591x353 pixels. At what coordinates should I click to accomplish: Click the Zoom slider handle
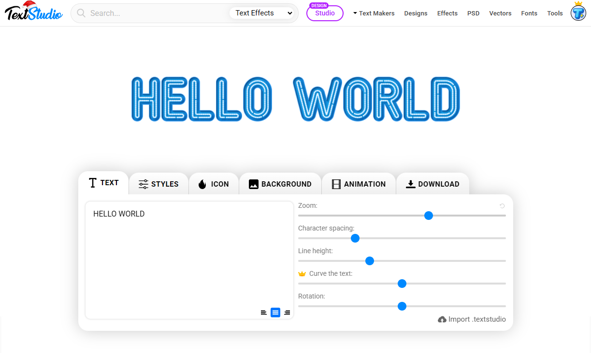(x=429, y=216)
